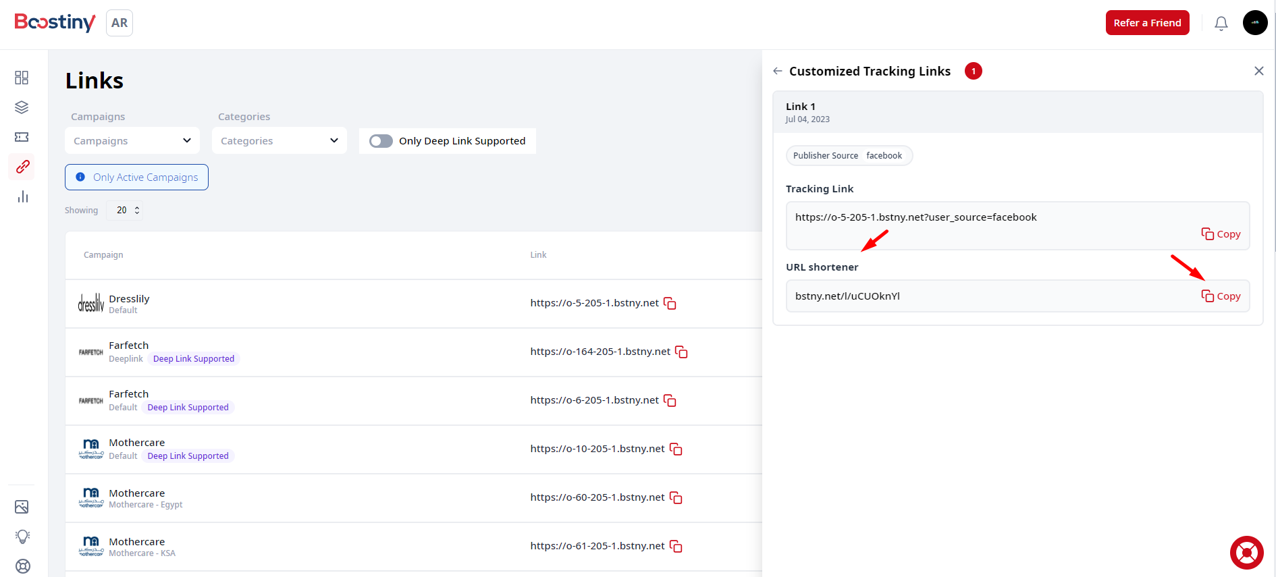This screenshot has height=577, width=1276.
Task: Click the Mothercare KSA logo thumbnail
Action: click(x=91, y=547)
